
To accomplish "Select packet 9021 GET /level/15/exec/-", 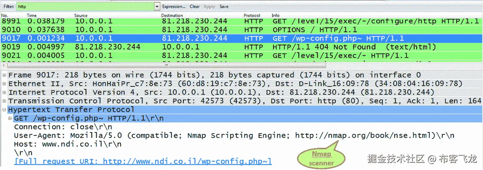I will tap(241, 55).
